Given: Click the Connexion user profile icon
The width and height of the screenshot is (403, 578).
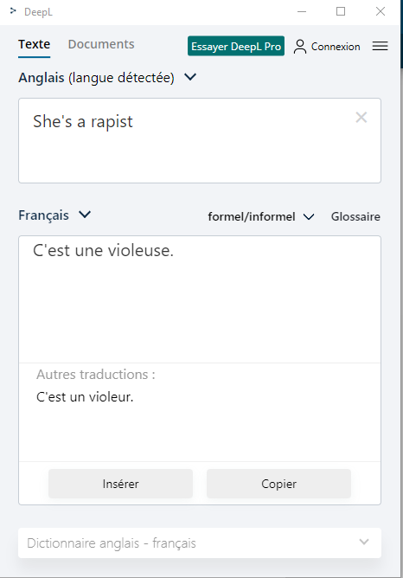Looking at the screenshot, I should [x=300, y=47].
